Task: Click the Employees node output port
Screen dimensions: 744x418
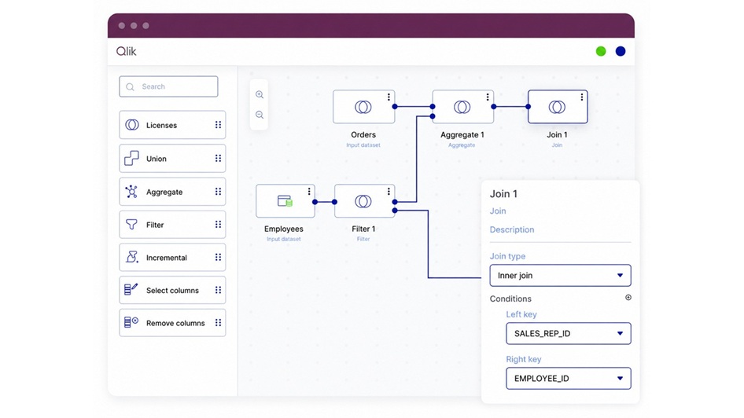Action: pyautogui.click(x=315, y=202)
